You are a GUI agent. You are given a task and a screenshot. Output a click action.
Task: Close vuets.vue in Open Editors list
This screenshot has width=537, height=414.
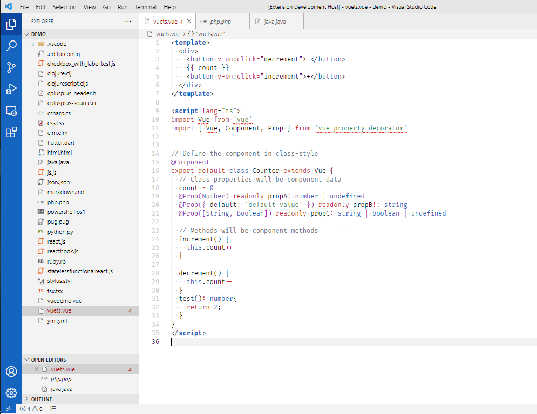36,369
